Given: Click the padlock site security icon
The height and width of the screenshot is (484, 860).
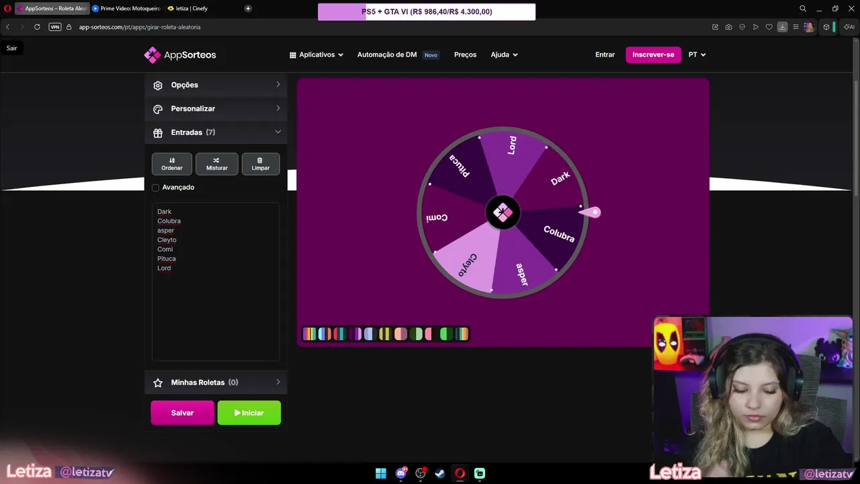Looking at the screenshot, I should [x=69, y=27].
